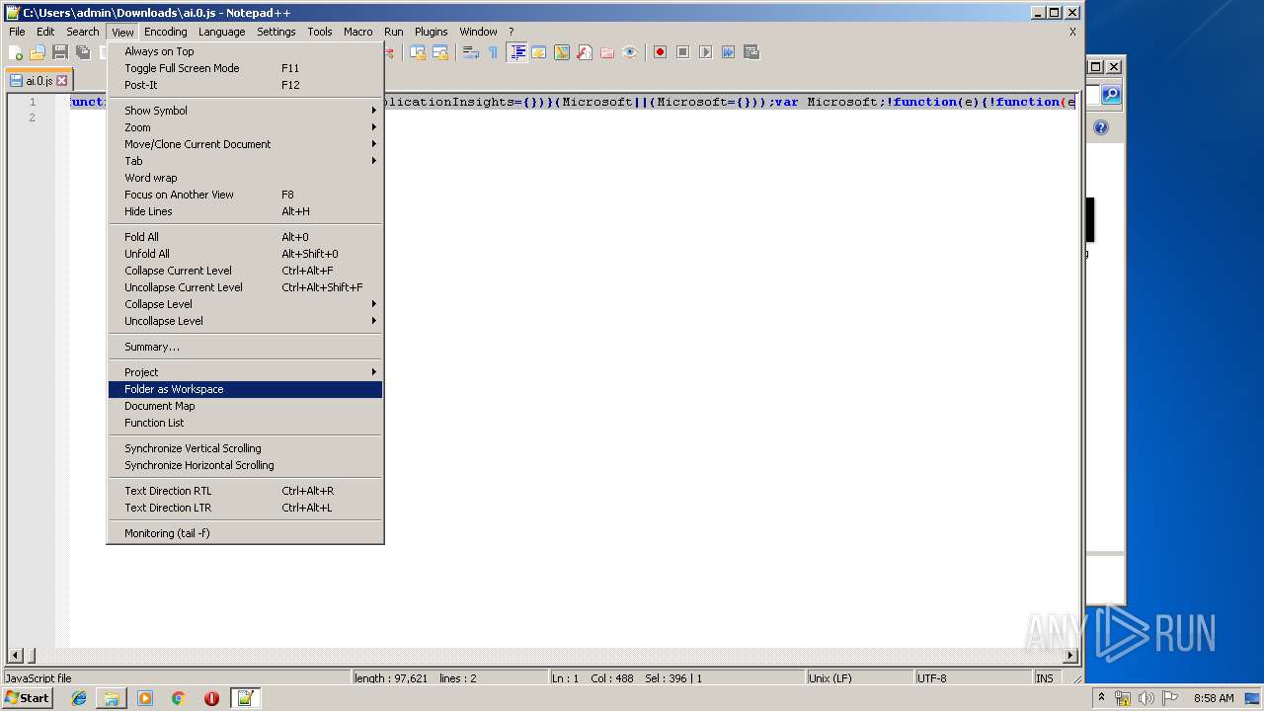Open the Encoding menu
The height and width of the screenshot is (711, 1264).
[165, 32]
